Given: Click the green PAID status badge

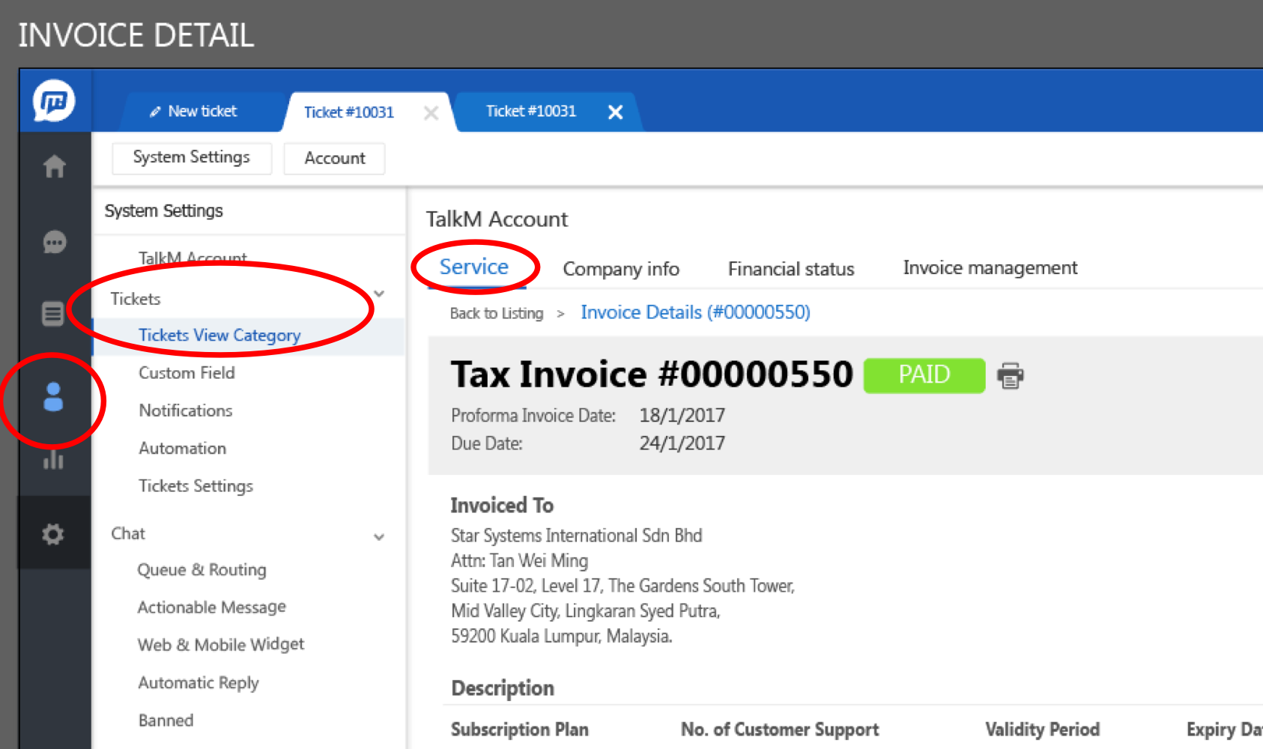Looking at the screenshot, I should 924,374.
